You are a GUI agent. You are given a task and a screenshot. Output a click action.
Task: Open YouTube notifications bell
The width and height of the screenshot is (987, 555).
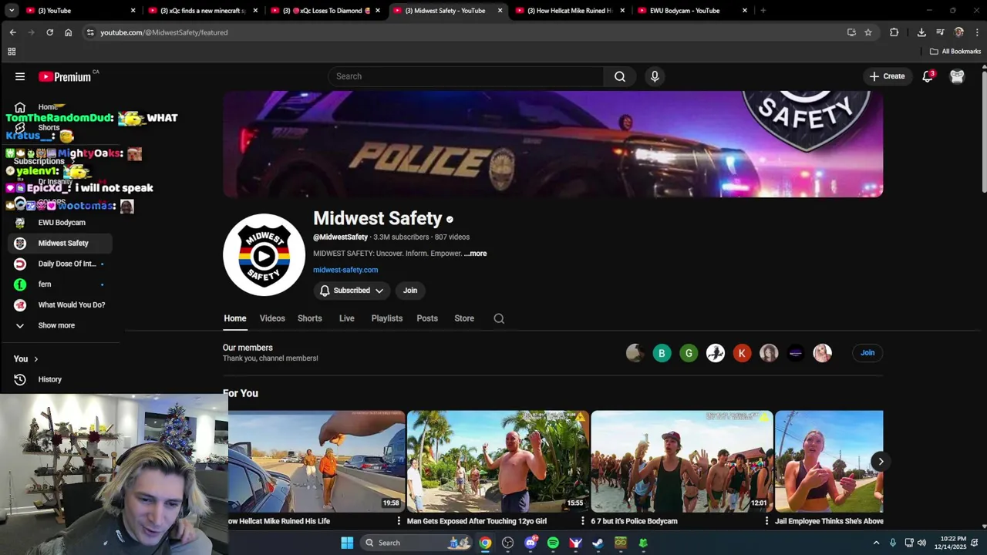point(928,76)
